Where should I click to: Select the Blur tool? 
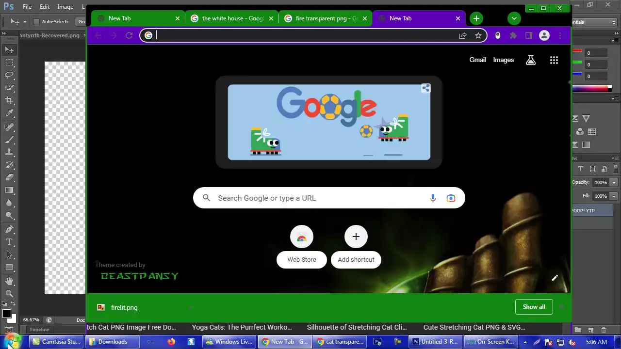9,203
